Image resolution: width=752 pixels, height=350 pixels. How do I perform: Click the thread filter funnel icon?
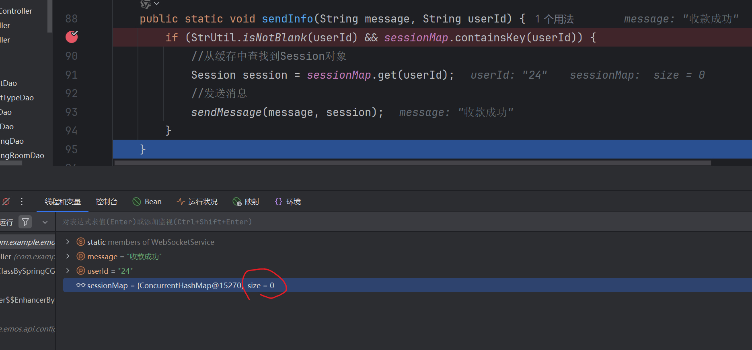(x=25, y=222)
